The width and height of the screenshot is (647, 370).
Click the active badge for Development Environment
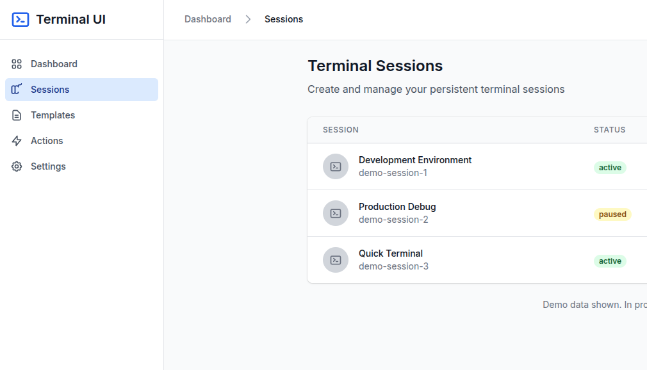pyautogui.click(x=610, y=168)
